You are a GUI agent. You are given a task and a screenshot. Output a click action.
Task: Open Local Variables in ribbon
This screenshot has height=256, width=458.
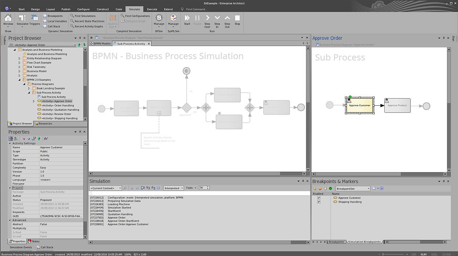click(55, 21)
